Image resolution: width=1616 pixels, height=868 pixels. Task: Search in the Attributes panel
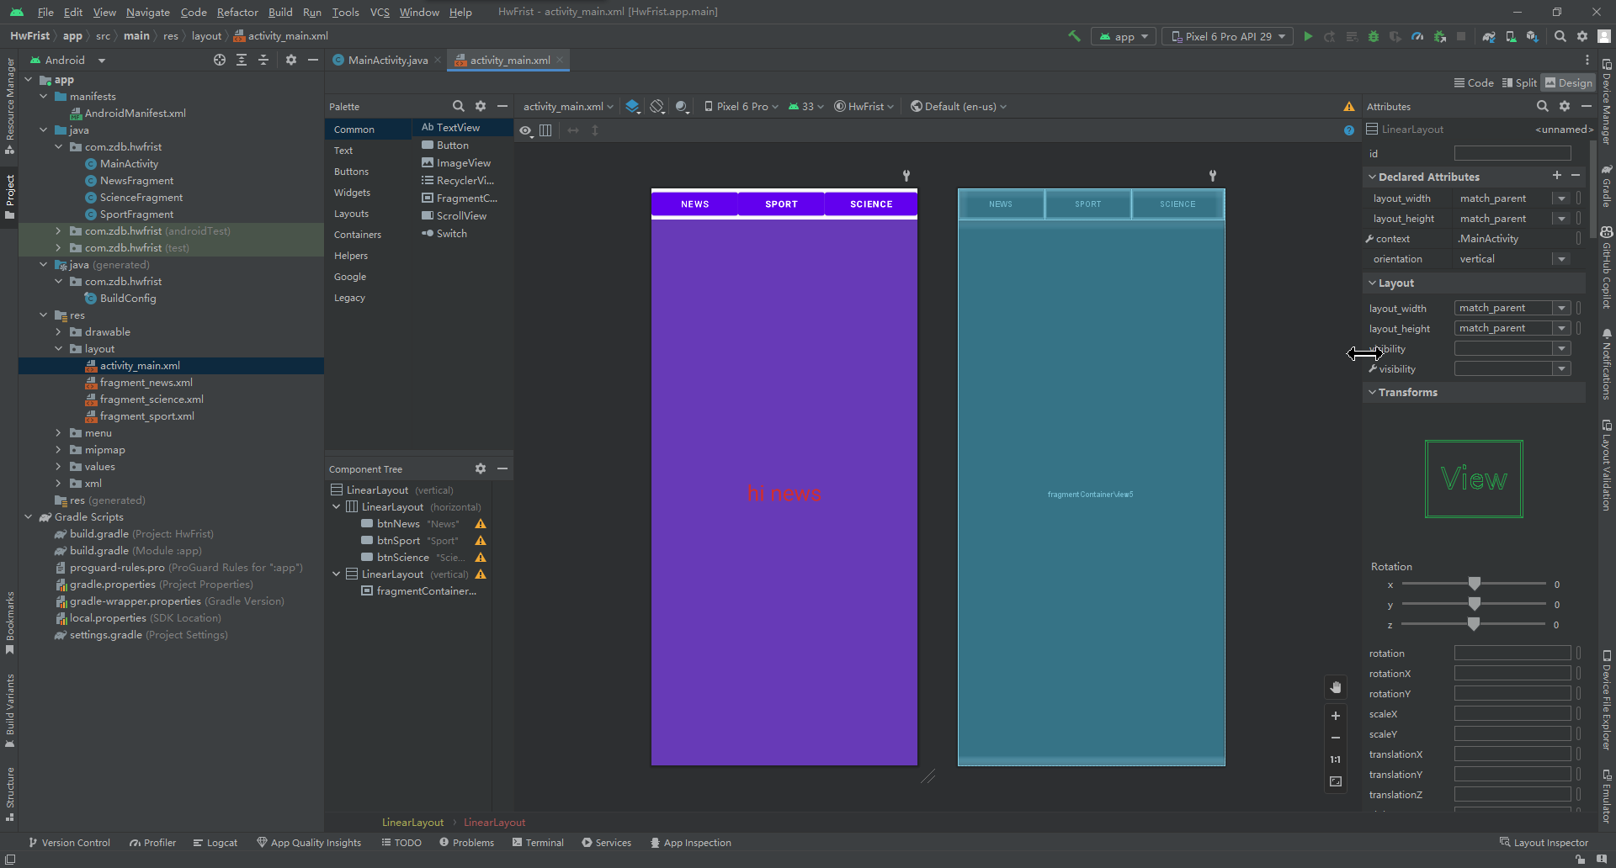[1543, 106]
